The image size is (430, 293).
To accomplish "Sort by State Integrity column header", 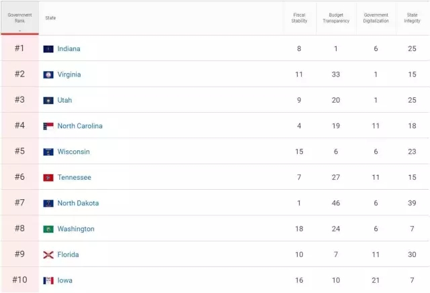I will [x=412, y=17].
